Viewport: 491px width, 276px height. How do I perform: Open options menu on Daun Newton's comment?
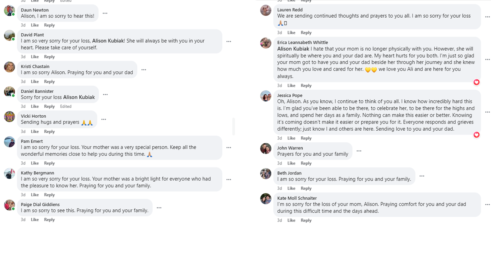coord(105,13)
